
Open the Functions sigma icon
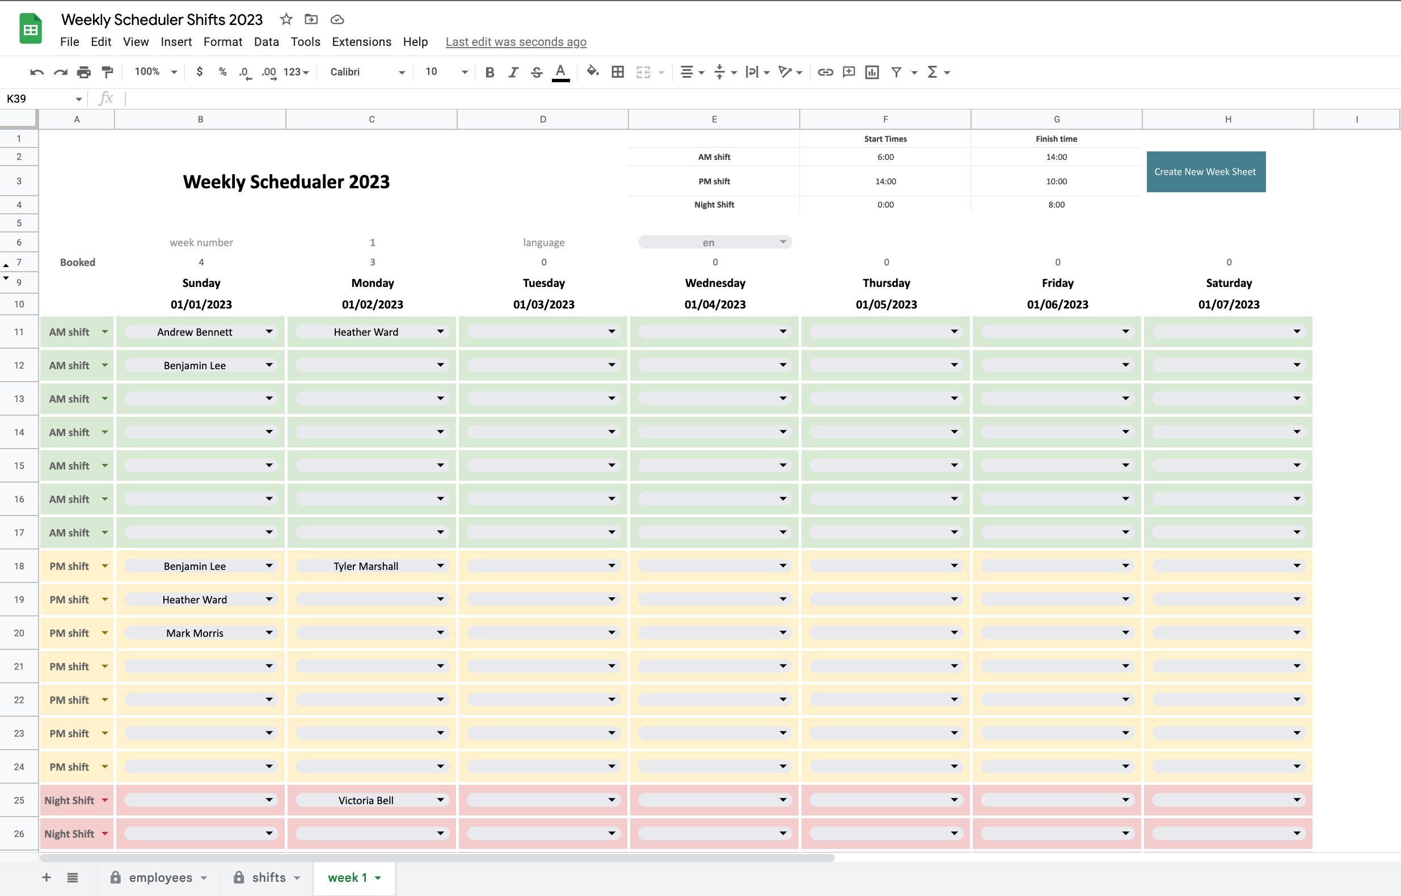pyautogui.click(x=932, y=71)
